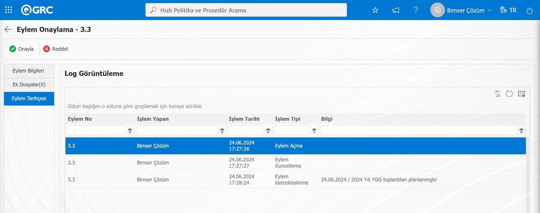The image size is (540, 213).
Task: Click the column grouping drop area text
Action: [x=135, y=106]
